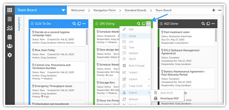
Task: Open the people sidebar icon
Action: [x=10, y=46]
